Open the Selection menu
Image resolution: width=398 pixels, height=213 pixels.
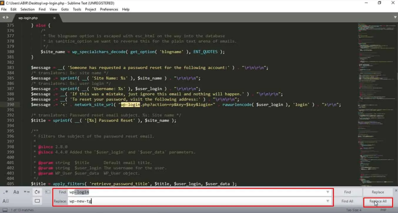point(28,9)
